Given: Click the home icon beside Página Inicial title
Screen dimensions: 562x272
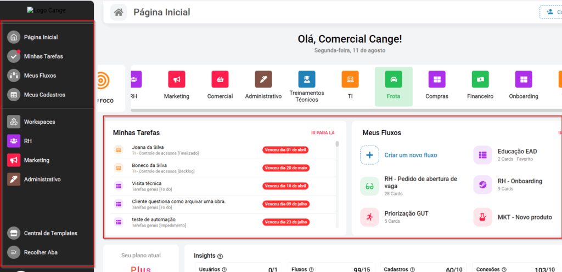Looking at the screenshot, I should coord(119,12).
